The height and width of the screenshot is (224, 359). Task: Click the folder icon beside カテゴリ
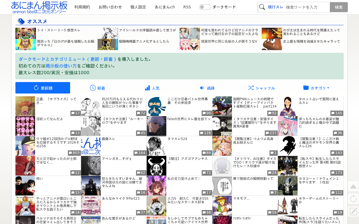point(306,88)
